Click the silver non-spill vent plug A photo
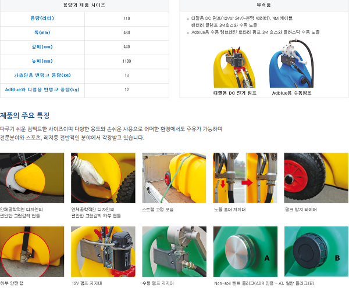The height and width of the screenshot is (288, 349). click(245, 251)
